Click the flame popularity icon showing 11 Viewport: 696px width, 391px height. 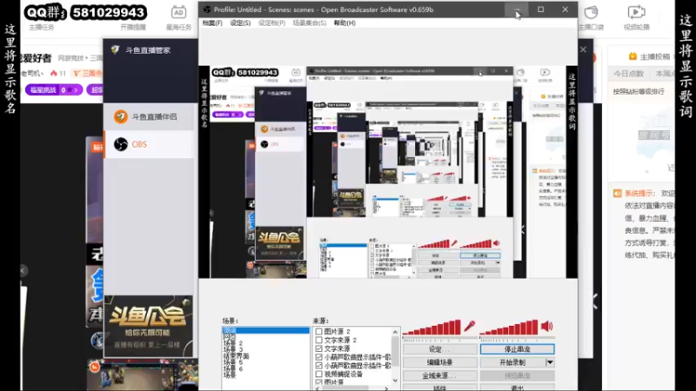pos(54,73)
